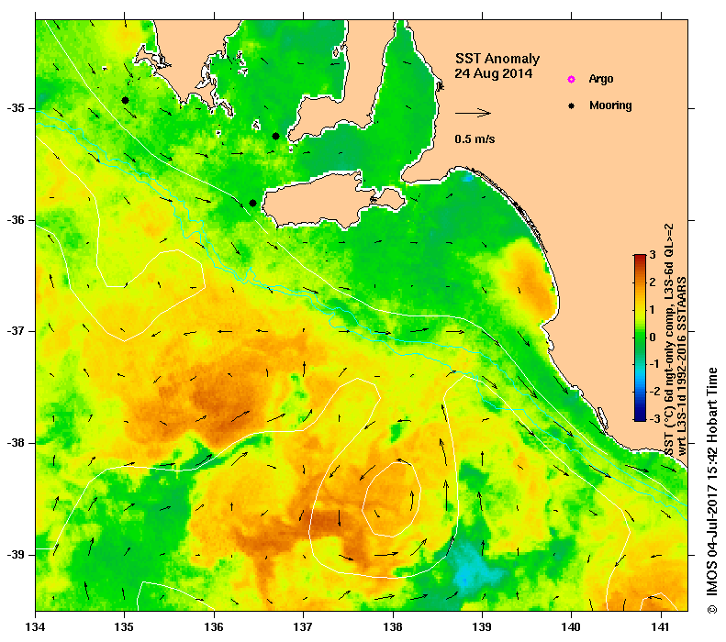The width and height of the screenshot is (726, 642).
Task: Click the latitude label -35
Action: click(16, 108)
